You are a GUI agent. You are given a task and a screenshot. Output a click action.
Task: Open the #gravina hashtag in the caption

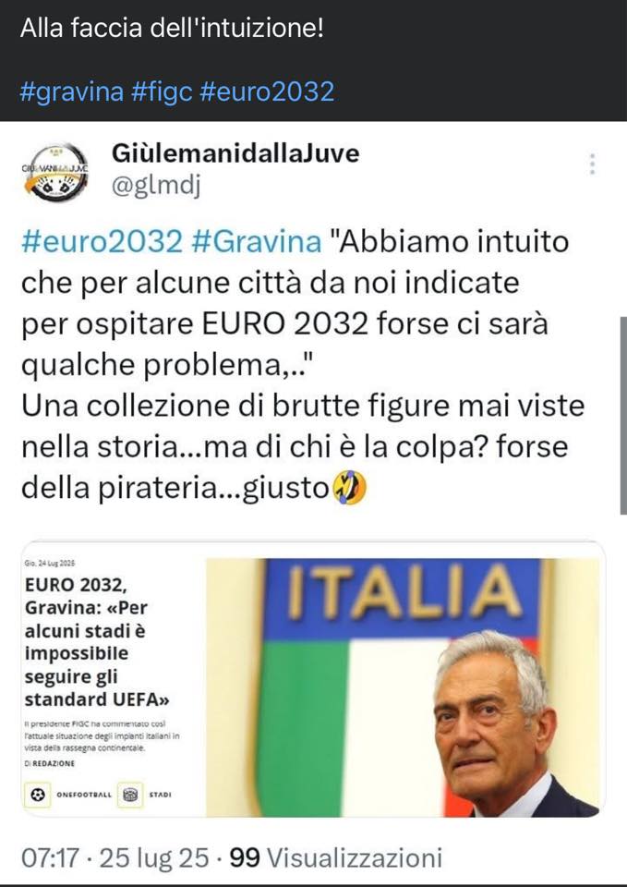(x=72, y=91)
